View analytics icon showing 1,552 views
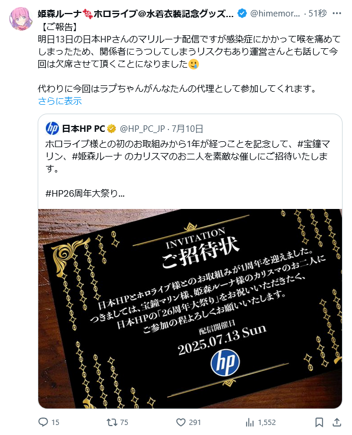 250,423
